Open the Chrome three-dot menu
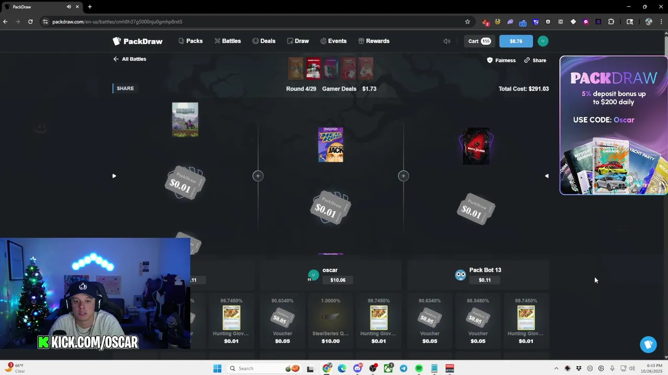The image size is (668, 375). coord(661,22)
